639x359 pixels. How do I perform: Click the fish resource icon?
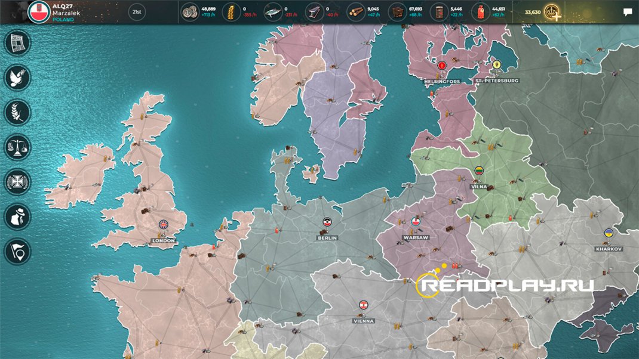pos(273,12)
